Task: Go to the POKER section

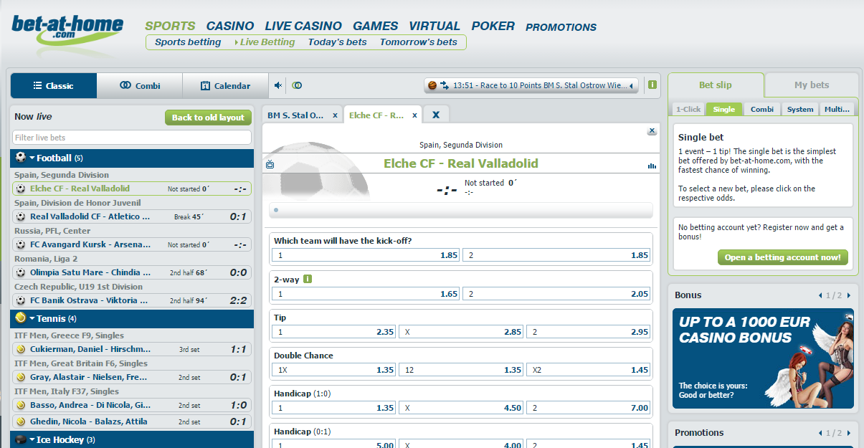Action: pyautogui.click(x=493, y=26)
